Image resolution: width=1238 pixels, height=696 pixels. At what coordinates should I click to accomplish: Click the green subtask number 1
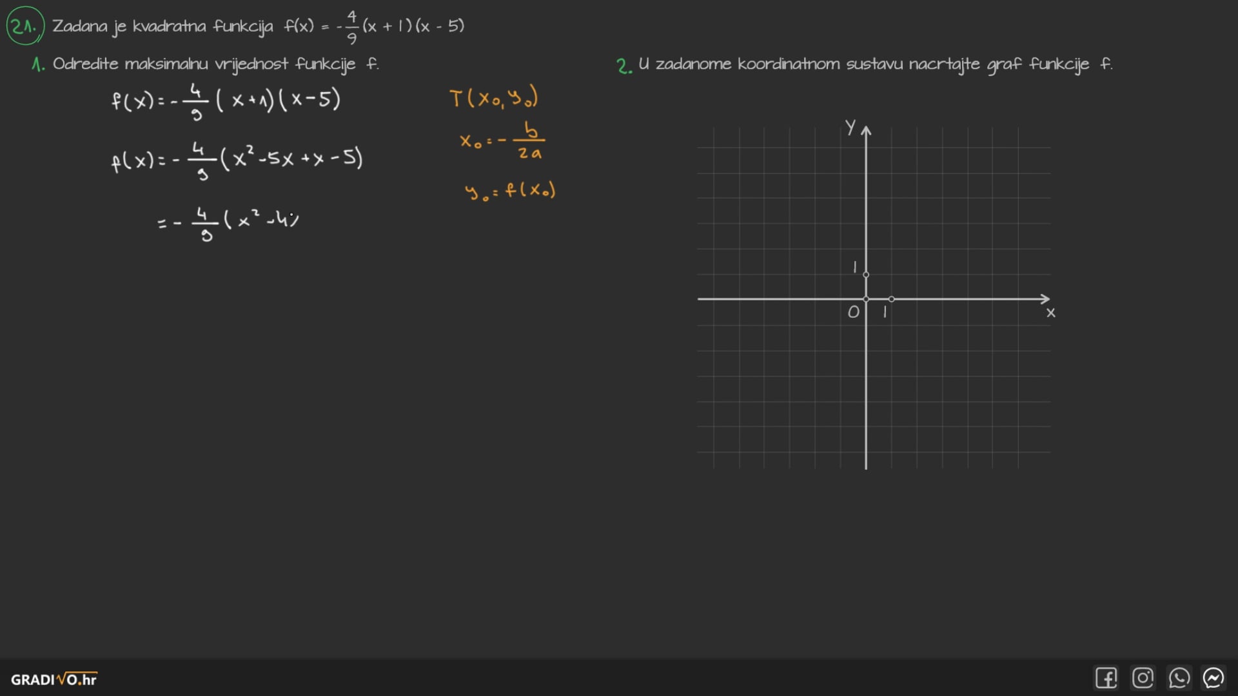tap(38, 65)
